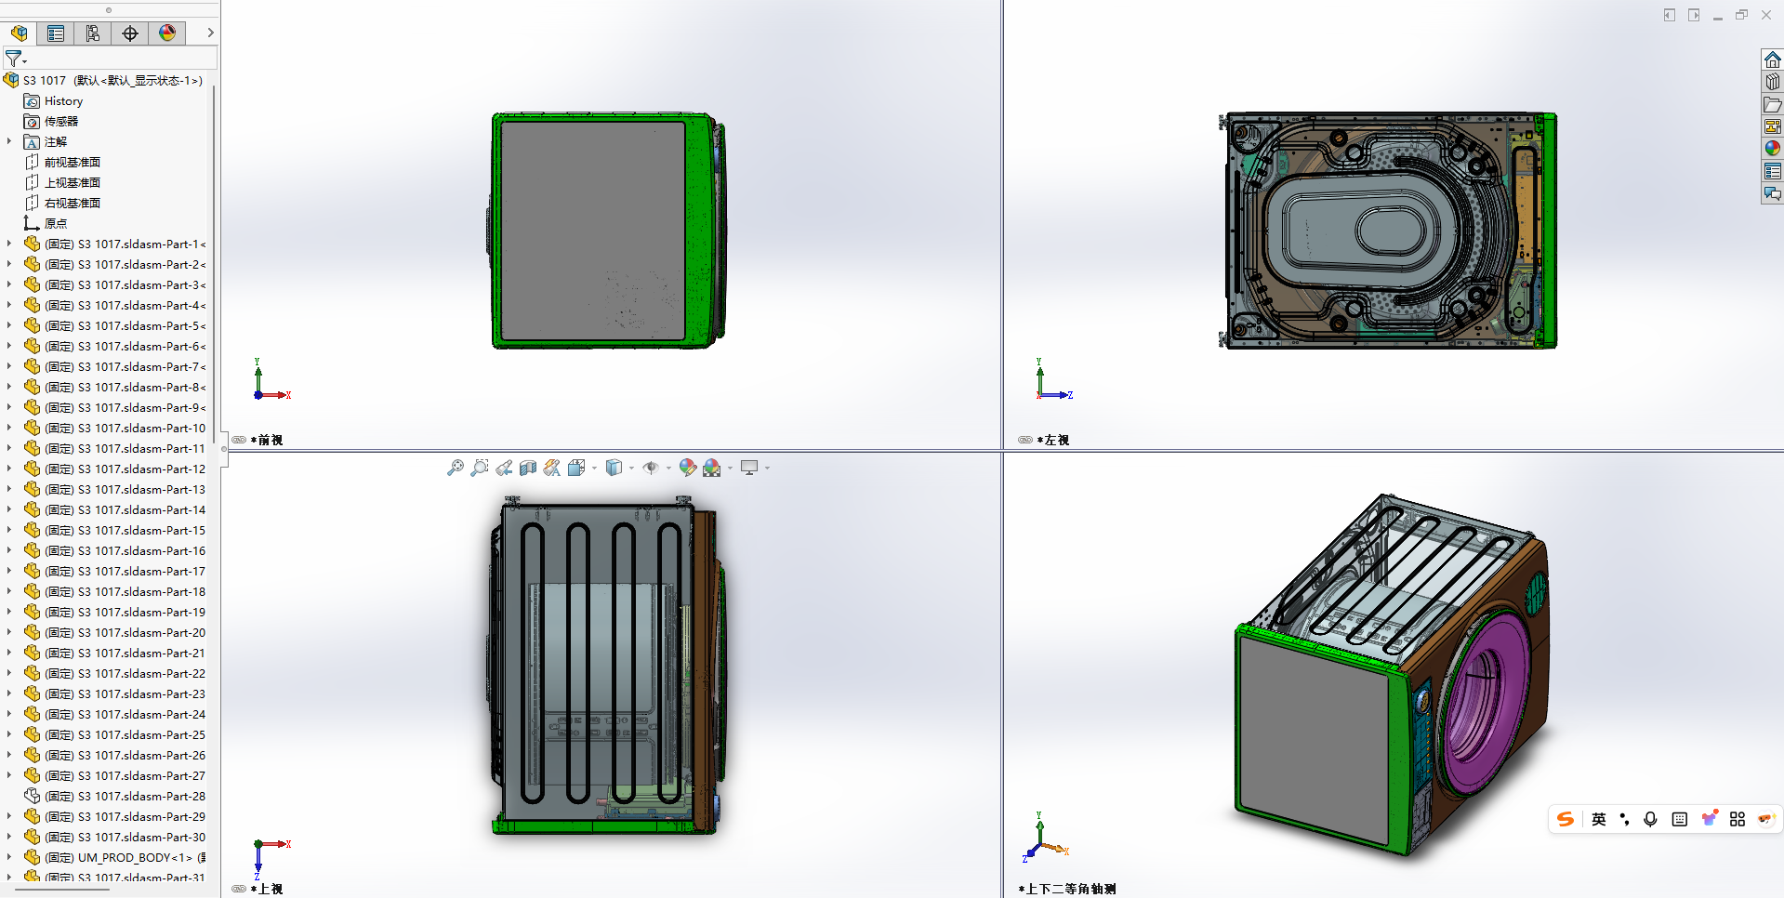Open the Dynamic Annotation Views tool
Screen dimensions: 1784x898
click(x=552, y=468)
